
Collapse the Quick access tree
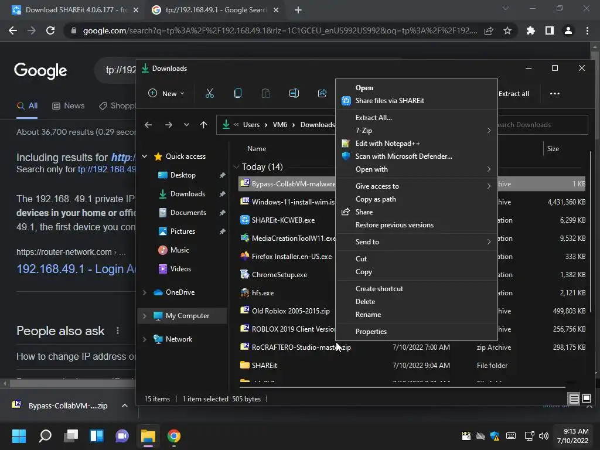(x=145, y=156)
